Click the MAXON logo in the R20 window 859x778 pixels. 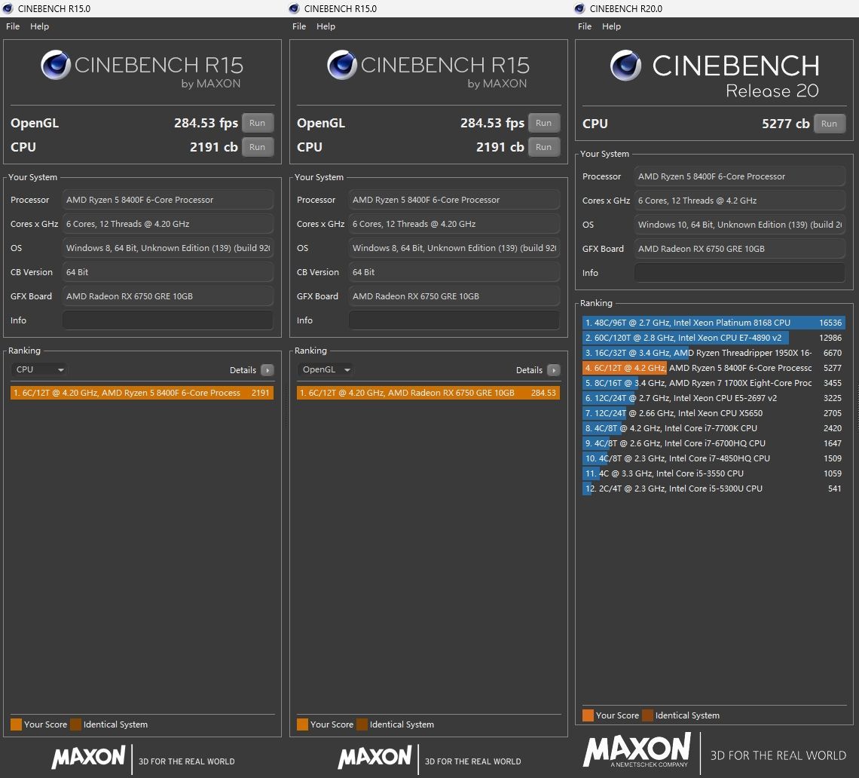(x=637, y=751)
